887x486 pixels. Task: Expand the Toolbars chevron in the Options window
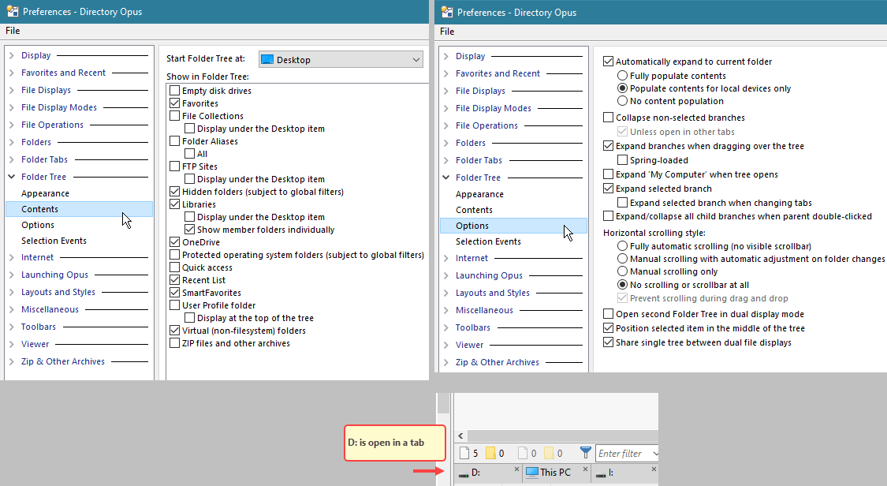click(446, 327)
